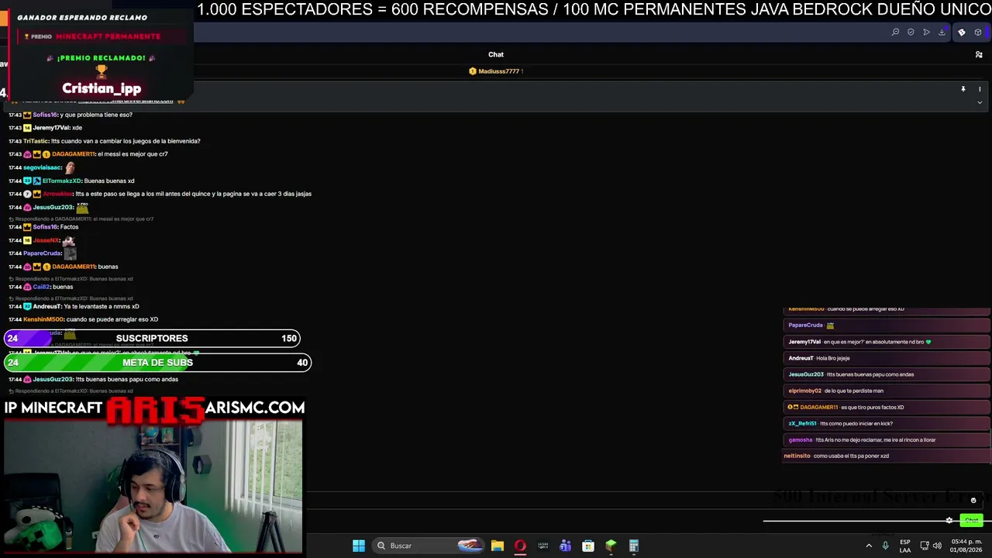Click the 'Cristian_ipp' winner name
The width and height of the screenshot is (992, 558).
(x=102, y=88)
